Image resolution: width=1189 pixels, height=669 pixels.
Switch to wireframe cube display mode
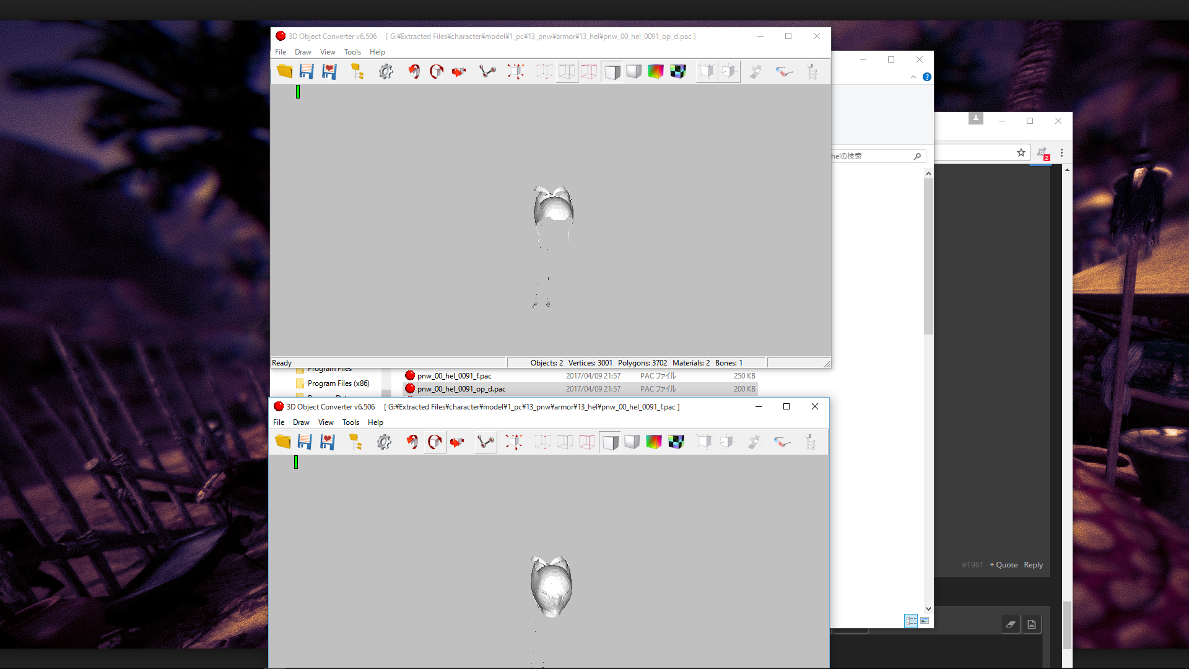click(567, 71)
